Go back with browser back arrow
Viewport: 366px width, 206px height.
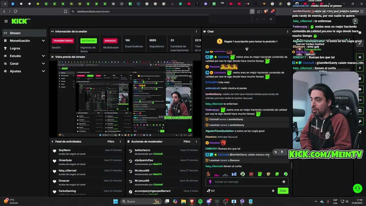coord(4,11)
